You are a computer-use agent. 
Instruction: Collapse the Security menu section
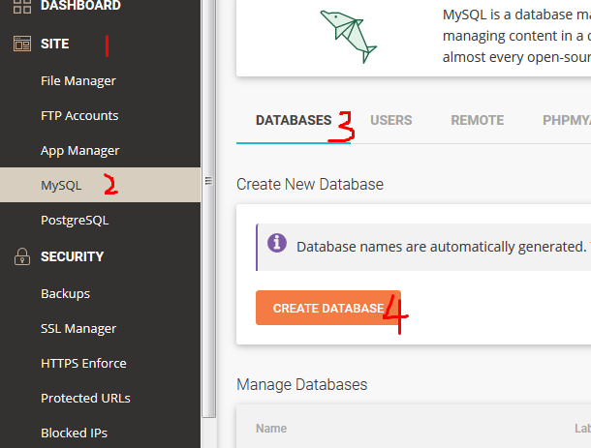pyautogui.click(x=72, y=256)
